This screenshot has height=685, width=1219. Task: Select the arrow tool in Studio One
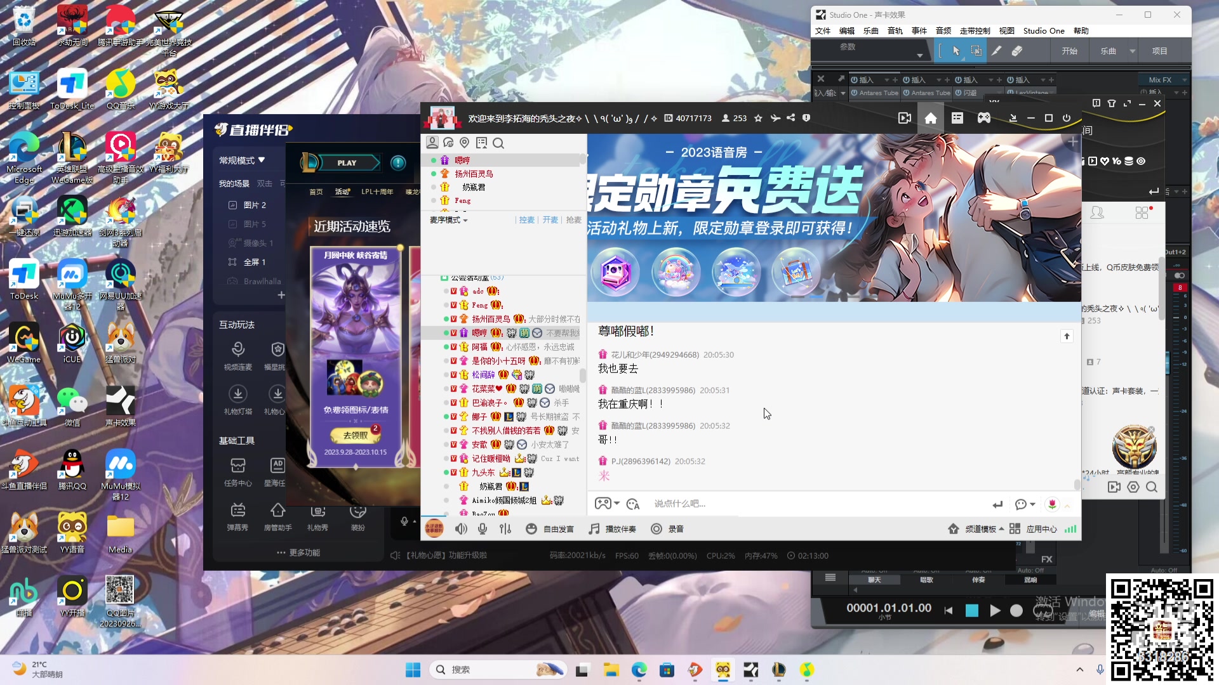(x=956, y=51)
